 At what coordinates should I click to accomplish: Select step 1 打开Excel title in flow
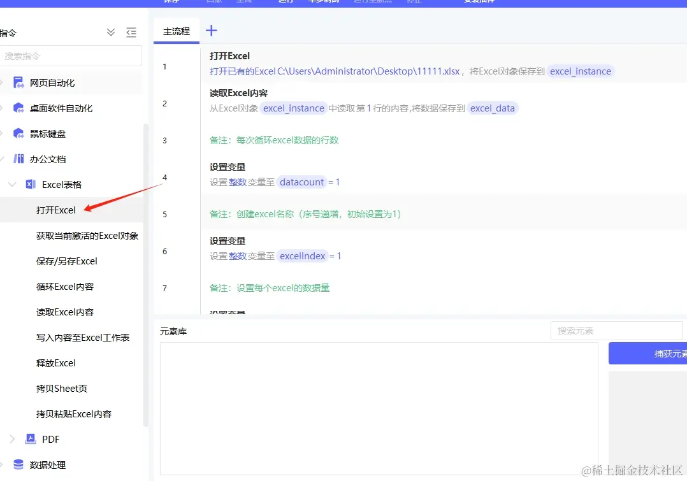tap(229, 55)
